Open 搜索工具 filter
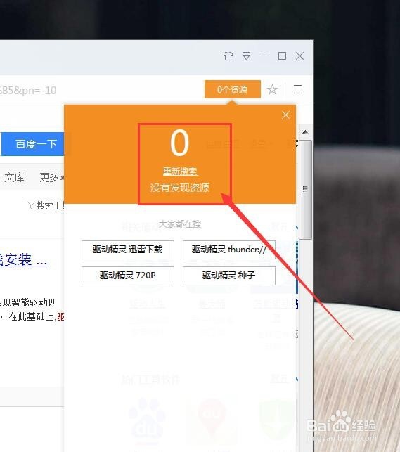Image resolution: width=400 pixels, height=452 pixels. click(46, 205)
